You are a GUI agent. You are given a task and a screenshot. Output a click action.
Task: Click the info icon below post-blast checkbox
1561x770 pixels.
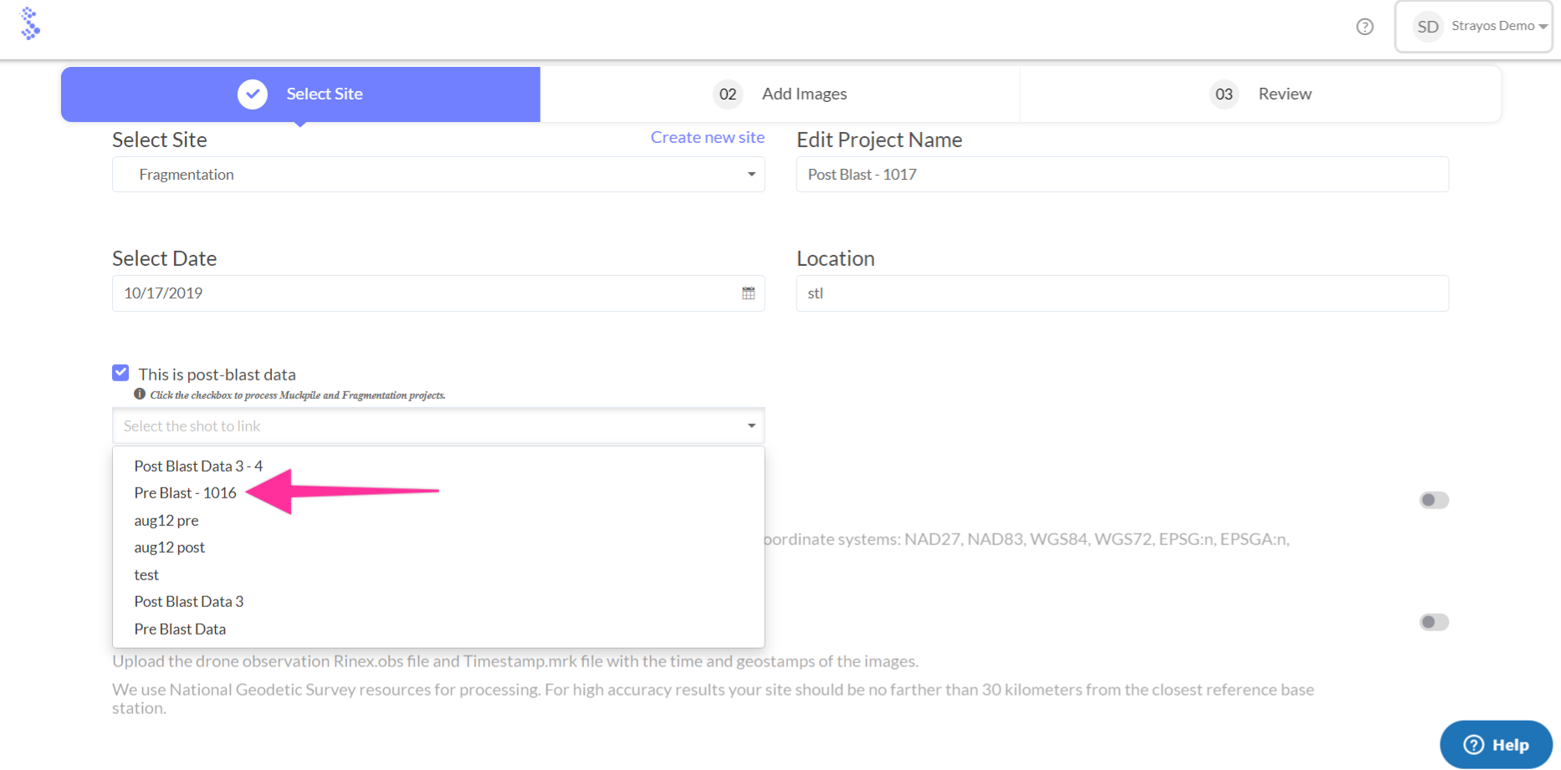[140, 395]
